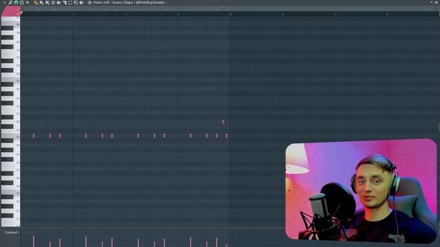Image resolution: width=440 pixels, height=247 pixels.
Task: Select the Zoom magnifier tool
Action: click(x=76, y=3)
